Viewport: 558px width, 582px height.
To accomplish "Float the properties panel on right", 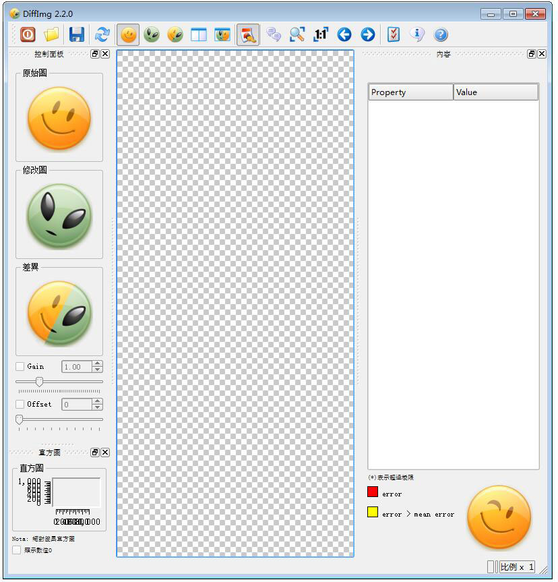I will point(532,54).
